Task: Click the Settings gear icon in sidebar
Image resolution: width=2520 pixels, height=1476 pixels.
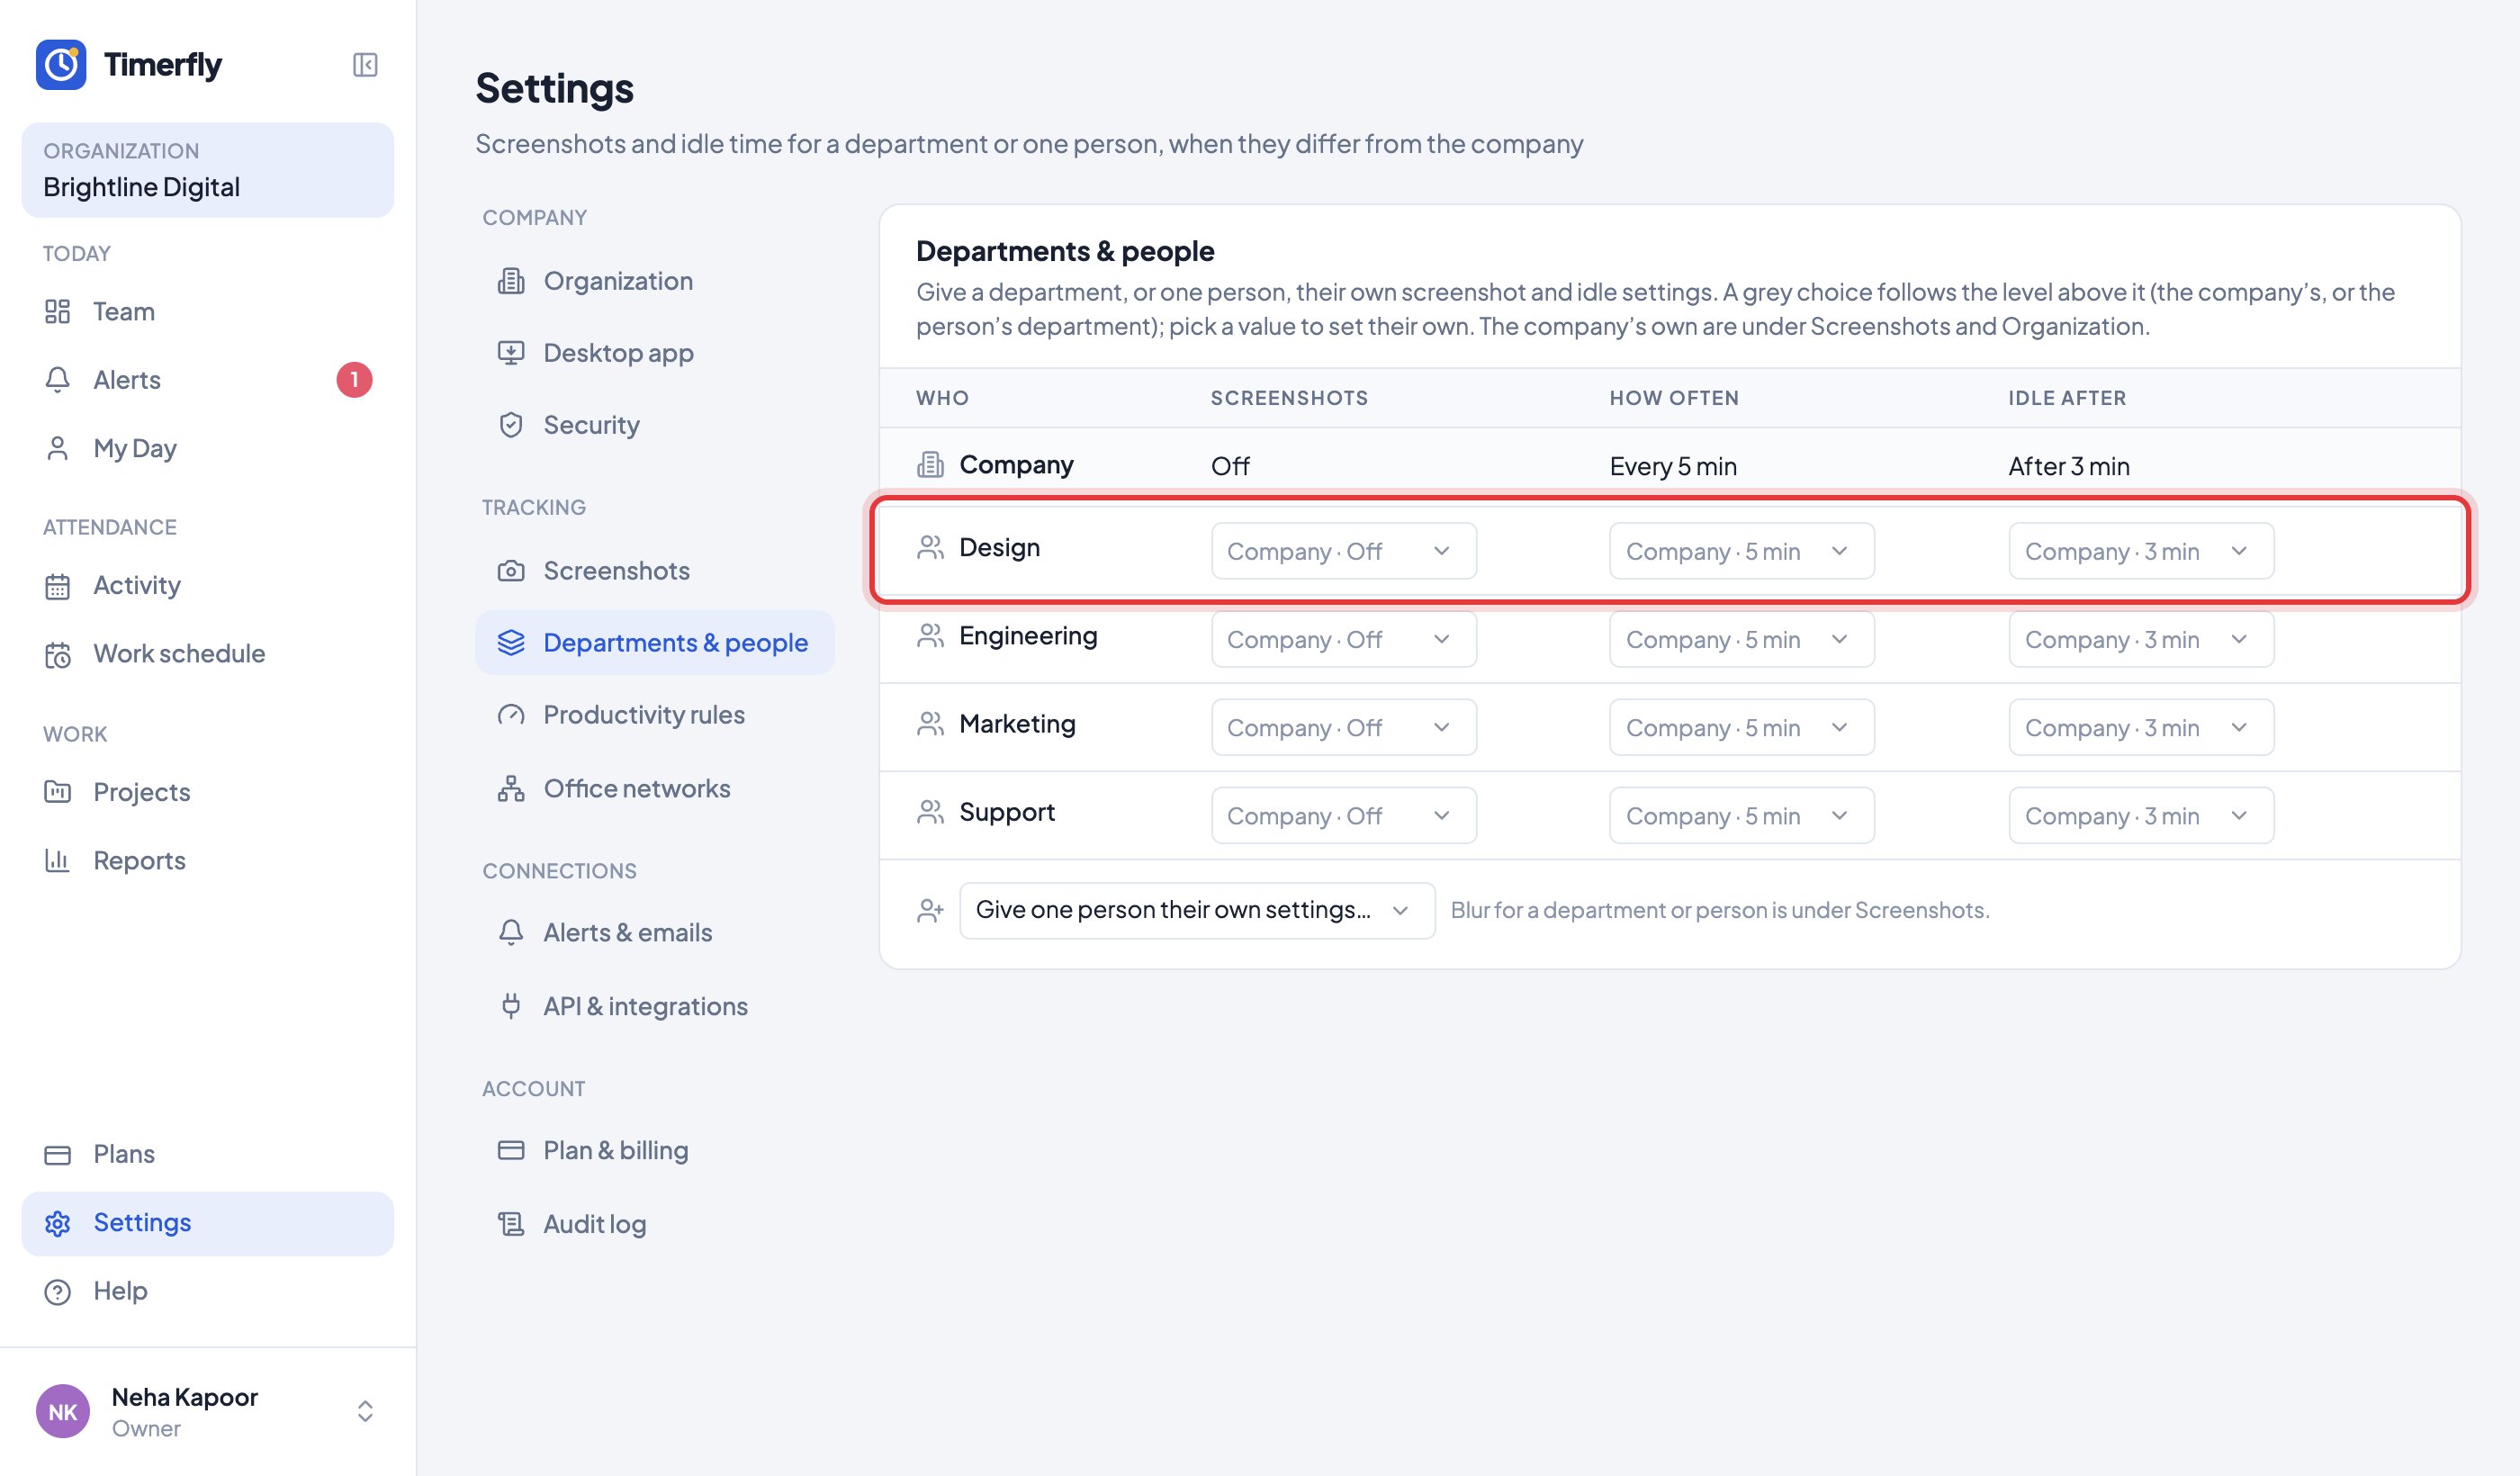Action: [x=57, y=1223]
